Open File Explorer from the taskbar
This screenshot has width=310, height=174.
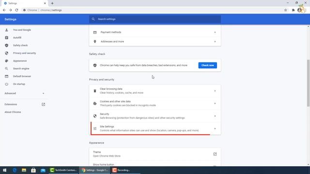point(24,170)
